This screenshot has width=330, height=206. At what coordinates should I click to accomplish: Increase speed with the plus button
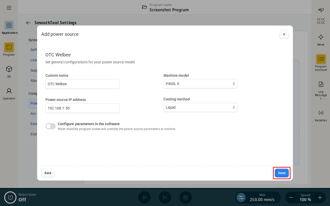pos(320,198)
